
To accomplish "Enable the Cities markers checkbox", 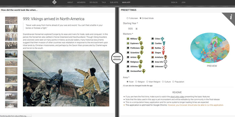I will pos(153,39).
